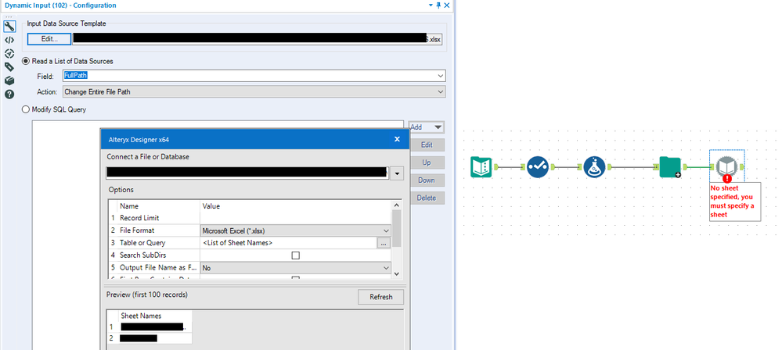
Task: Select Read a List of Data Sources radio button
Action: point(26,61)
